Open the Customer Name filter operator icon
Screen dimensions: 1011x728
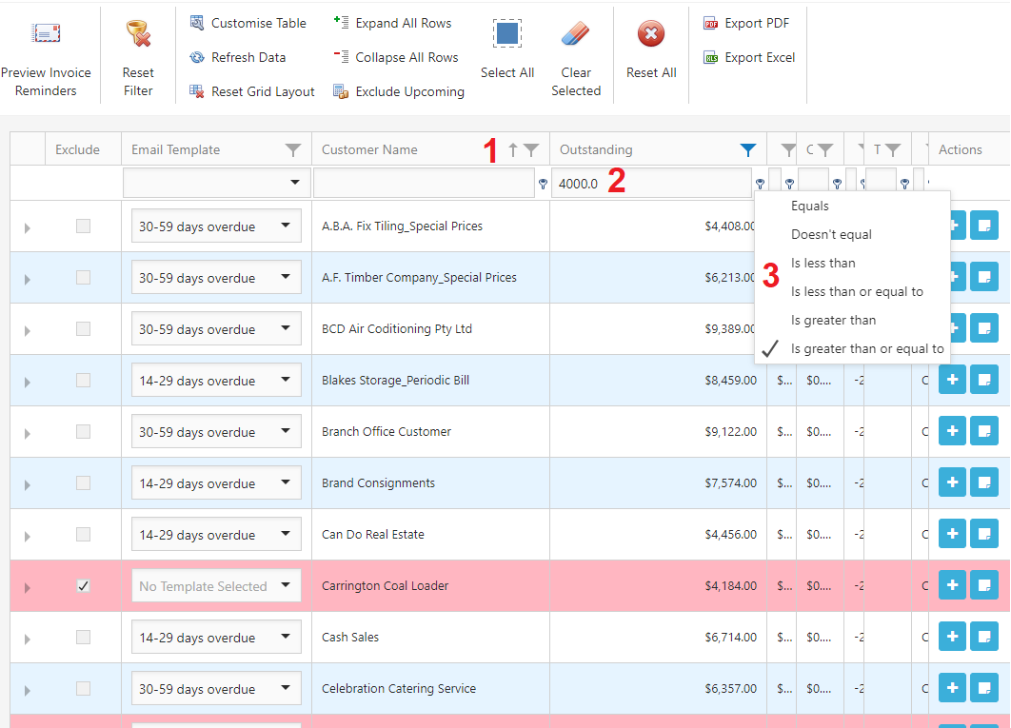point(543,185)
